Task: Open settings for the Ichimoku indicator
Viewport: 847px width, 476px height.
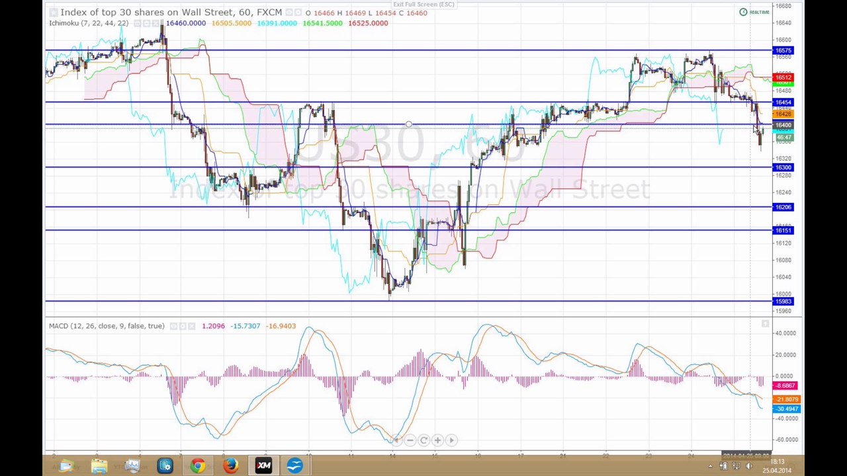Action: [147, 23]
